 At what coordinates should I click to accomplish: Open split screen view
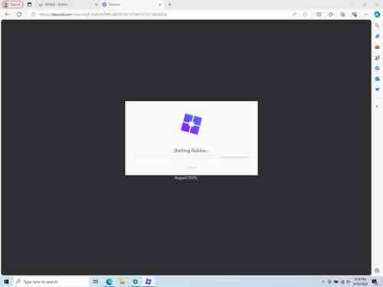tap(319, 15)
